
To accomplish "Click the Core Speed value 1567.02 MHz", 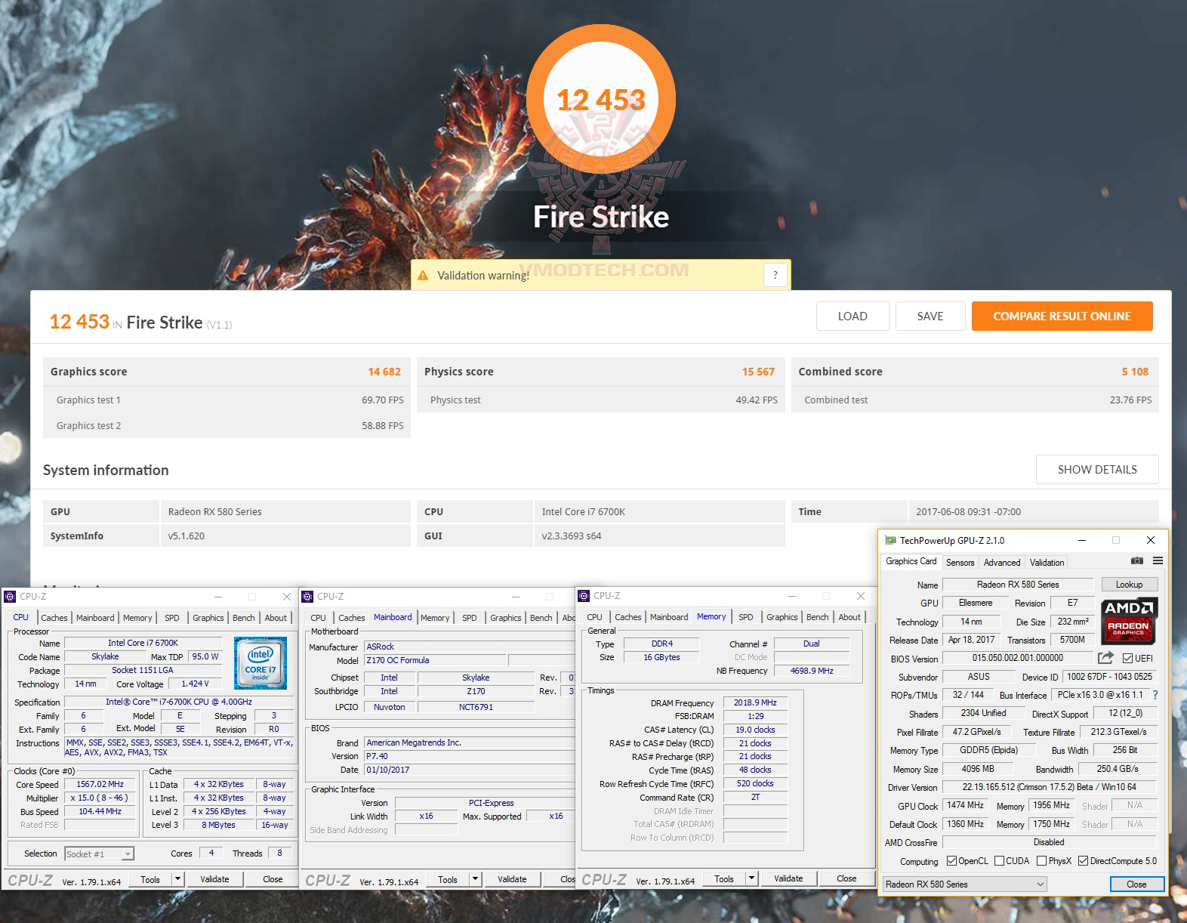I will (x=100, y=784).
